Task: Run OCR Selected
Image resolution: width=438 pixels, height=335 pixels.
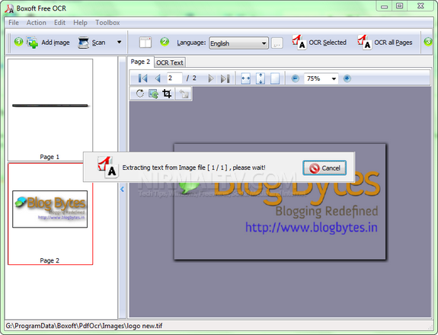Action: (x=319, y=42)
